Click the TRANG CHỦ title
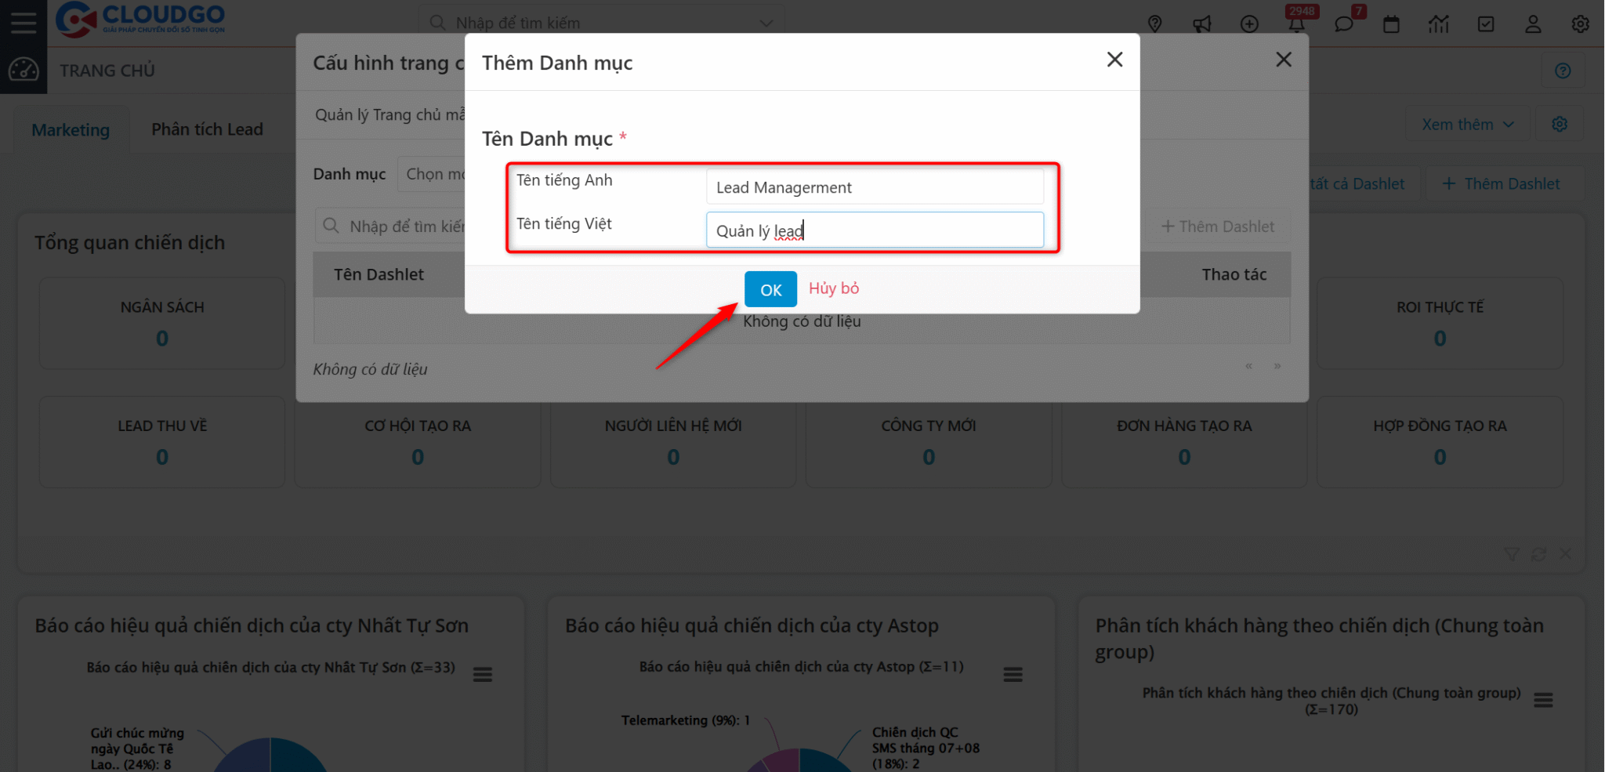1605x772 pixels. pos(107,71)
